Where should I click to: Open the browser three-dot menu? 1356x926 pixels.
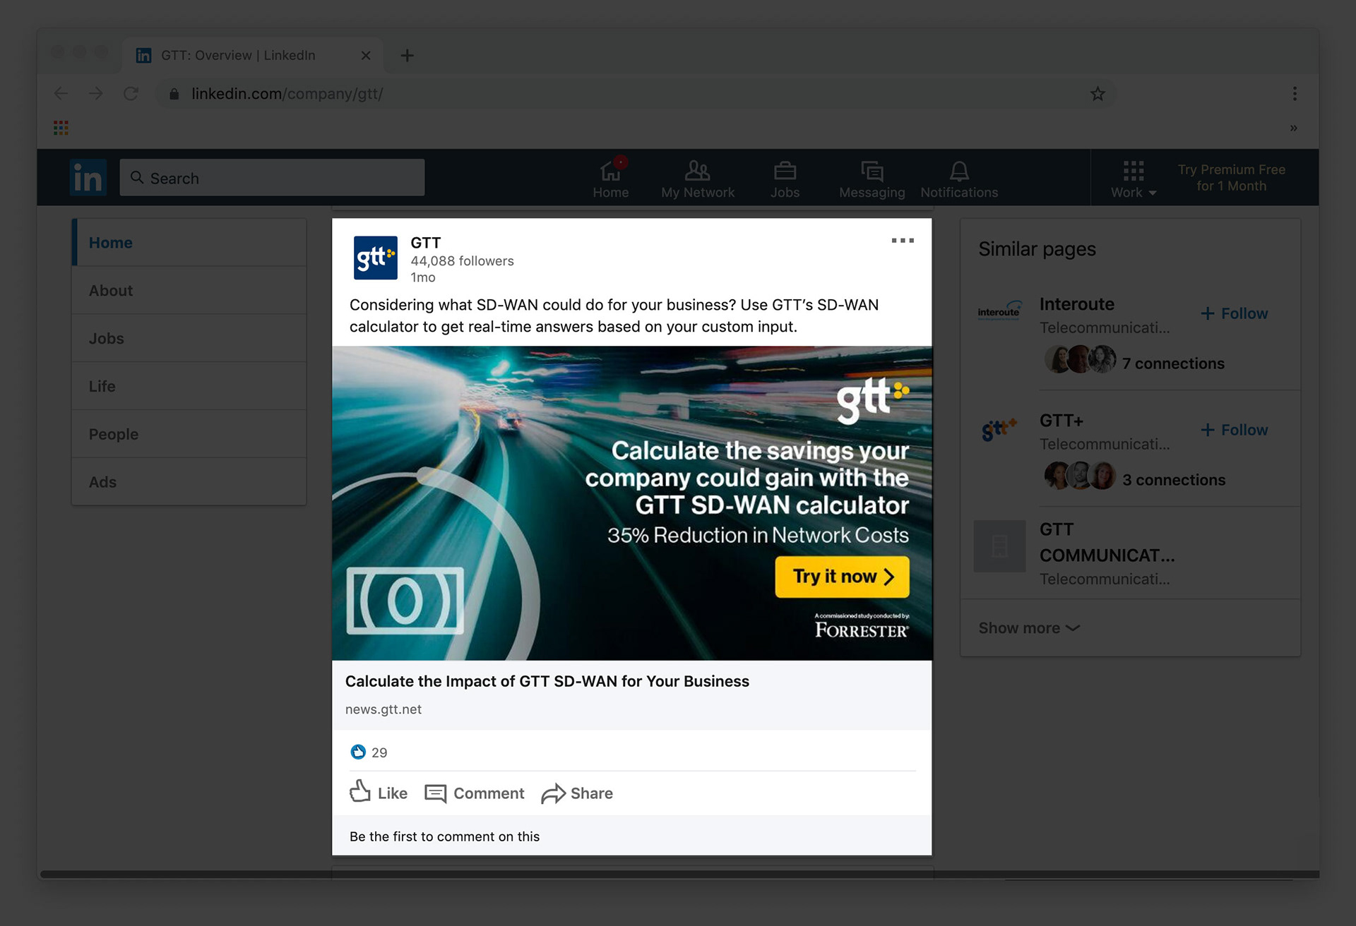click(x=1295, y=93)
